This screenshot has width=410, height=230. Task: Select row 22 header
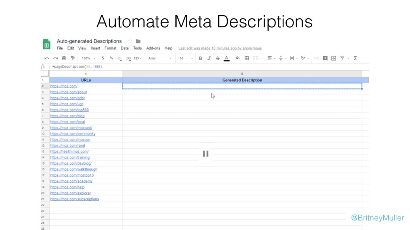[45, 205]
